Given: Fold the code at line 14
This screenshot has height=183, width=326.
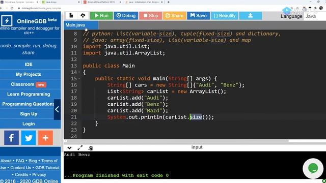Looking at the screenshot, I should [79, 72].
